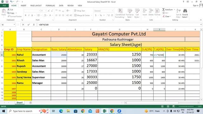This screenshot has height=114, width=203.
Task: Switch to Page Layout view in status bar
Action: tap(168, 106)
